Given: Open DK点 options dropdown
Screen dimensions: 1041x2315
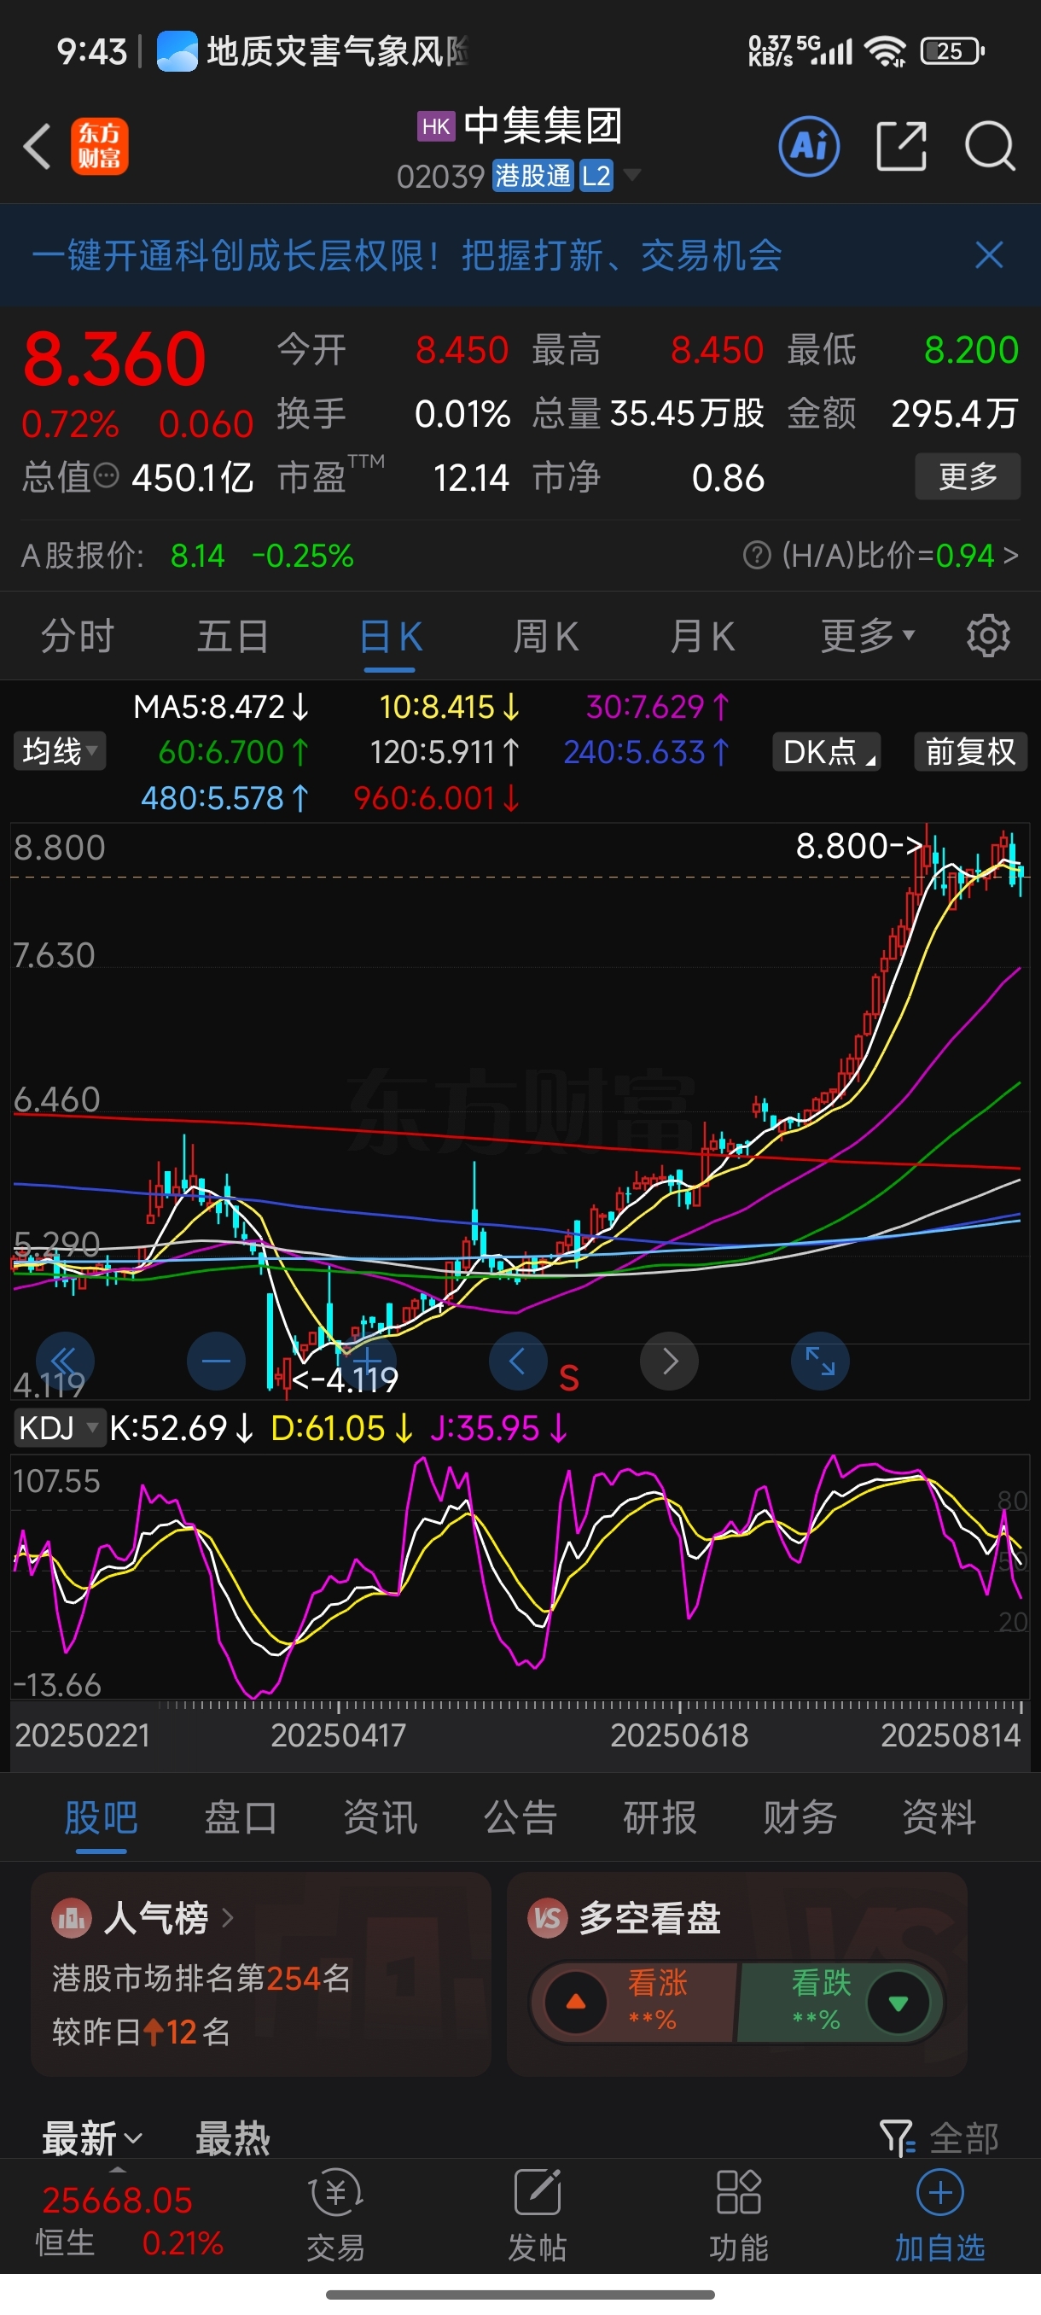Looking at the screenshot, I should coord(826,751).
